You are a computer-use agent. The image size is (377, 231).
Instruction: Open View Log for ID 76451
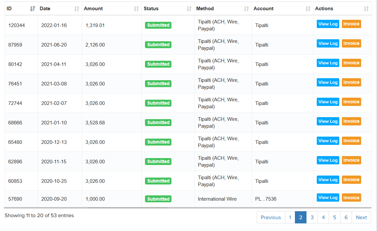328,82
